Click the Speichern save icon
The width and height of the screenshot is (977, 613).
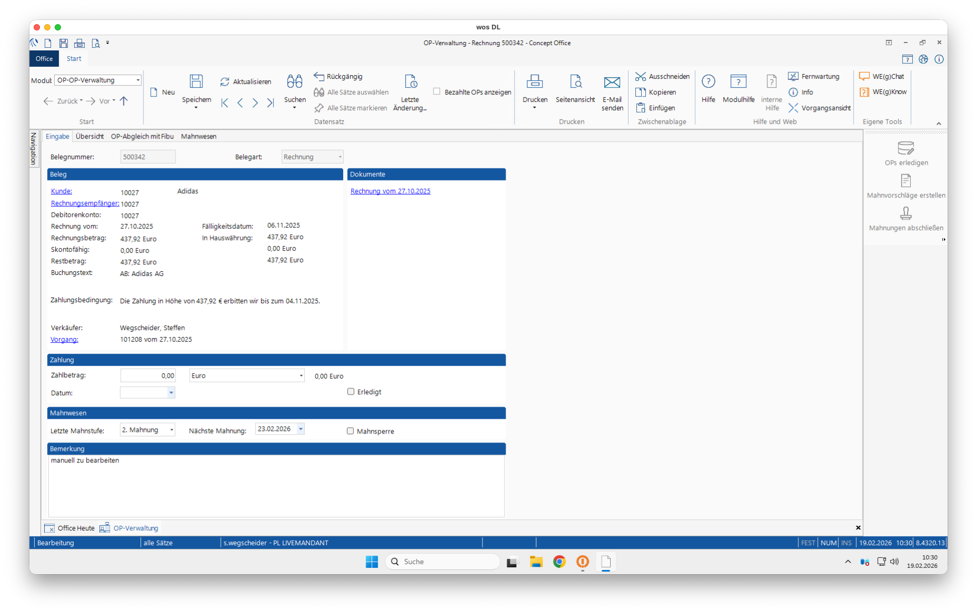pos(196,81)
